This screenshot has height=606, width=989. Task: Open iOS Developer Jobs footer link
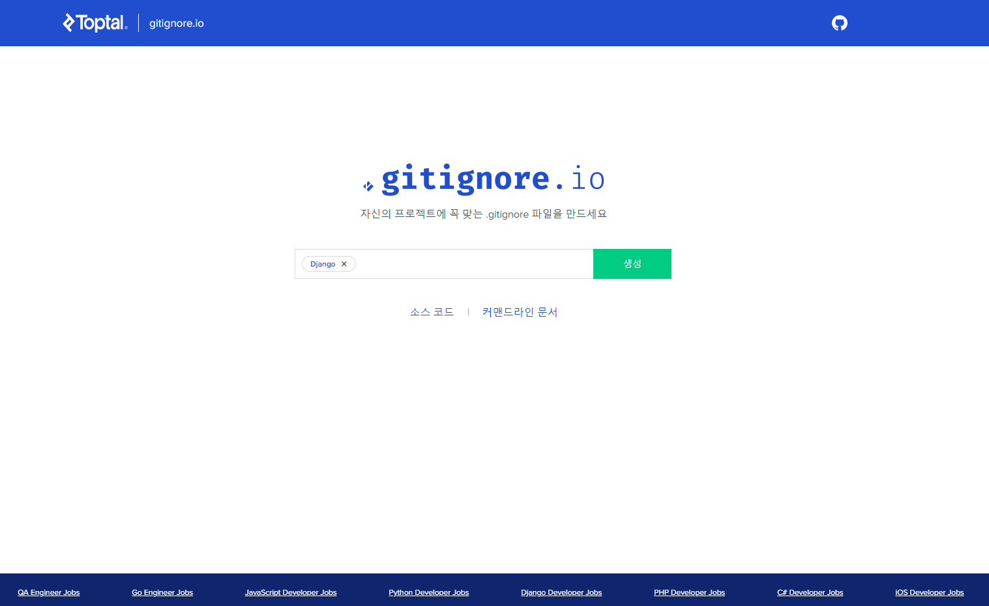tap(930, 592)
